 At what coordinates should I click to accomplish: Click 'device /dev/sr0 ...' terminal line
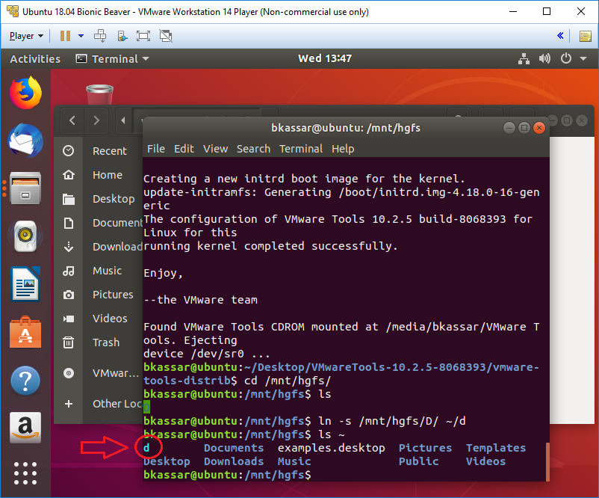point(207,354)
